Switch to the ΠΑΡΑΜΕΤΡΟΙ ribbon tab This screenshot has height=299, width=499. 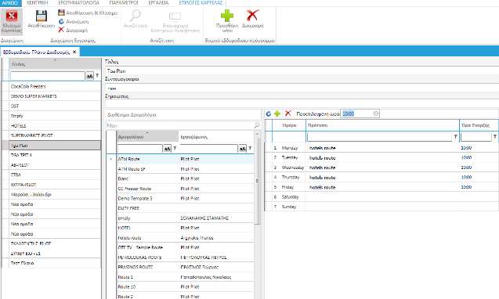coord(124,3)
